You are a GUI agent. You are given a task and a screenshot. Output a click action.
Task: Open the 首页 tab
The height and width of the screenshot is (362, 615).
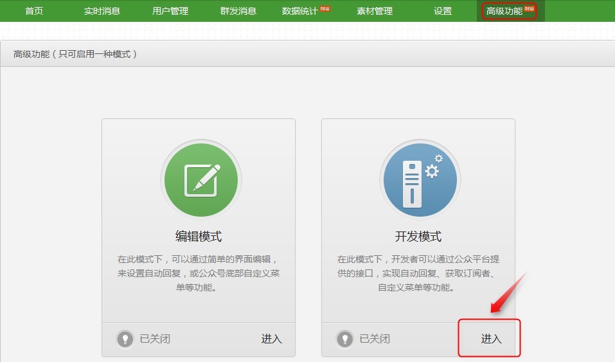(x=34, y=11)
